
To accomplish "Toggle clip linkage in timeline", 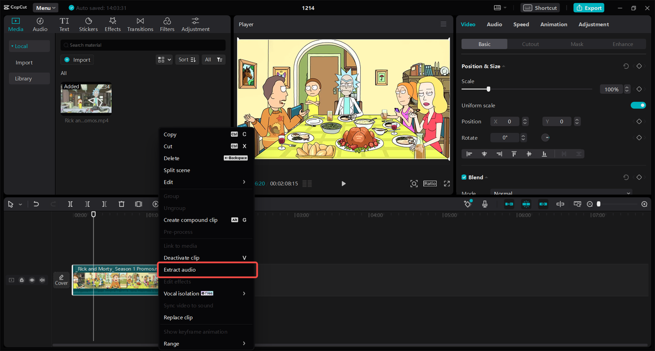I will coord(543,204).
